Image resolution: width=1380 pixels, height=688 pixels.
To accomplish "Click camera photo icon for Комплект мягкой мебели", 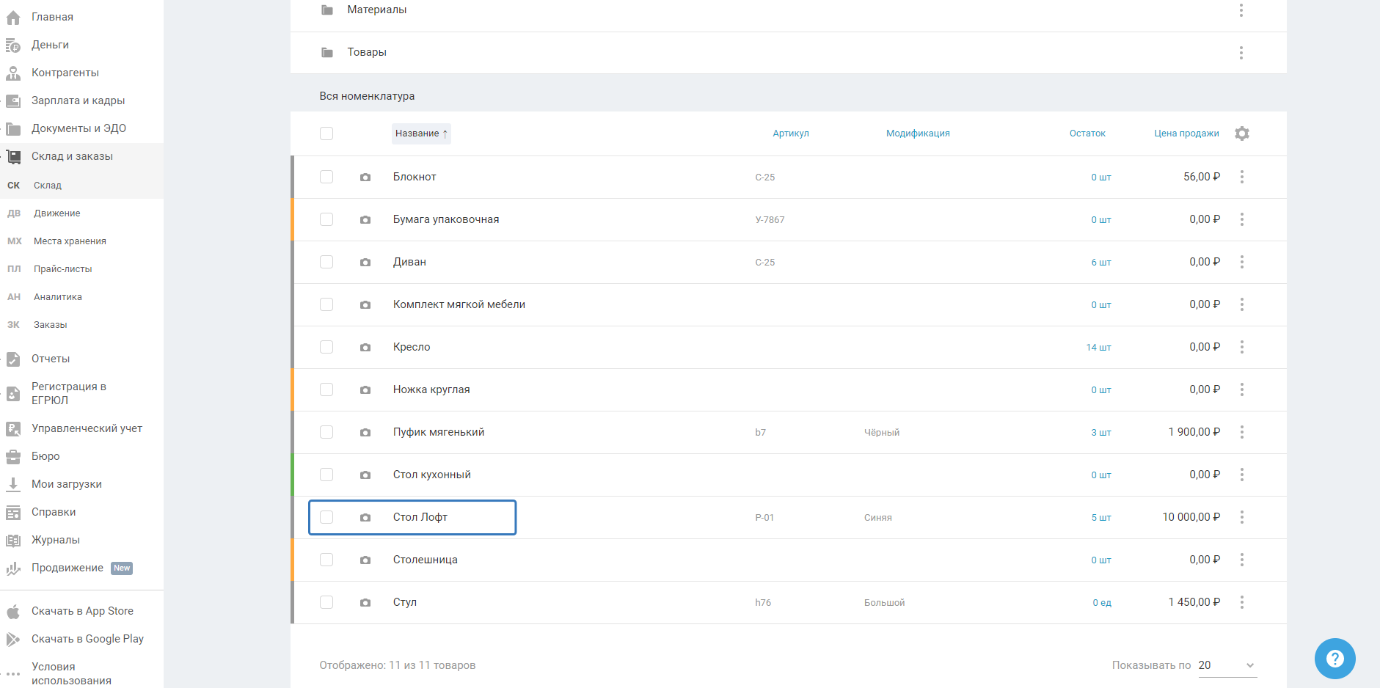I will [365, 305].
